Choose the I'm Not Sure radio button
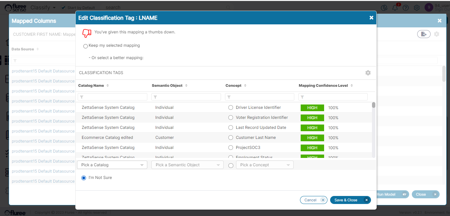Screen dimensions: 450x216 84,178
